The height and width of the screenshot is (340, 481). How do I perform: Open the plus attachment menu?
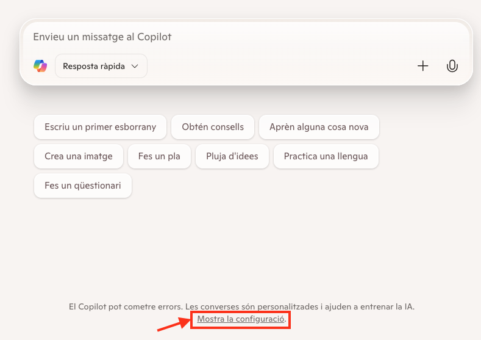(423, 66)
